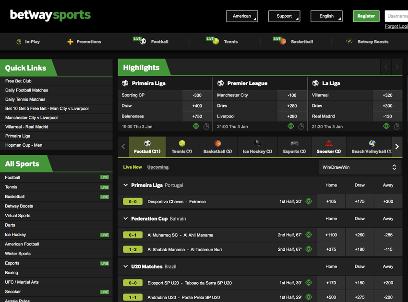Select the Ice Hockey (2) tab
Image resolution: width=408 pixels, height=302 pixels.
(x=257, y=147)
